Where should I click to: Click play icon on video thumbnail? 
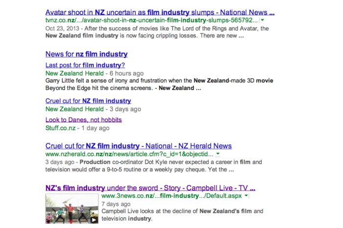94,220
